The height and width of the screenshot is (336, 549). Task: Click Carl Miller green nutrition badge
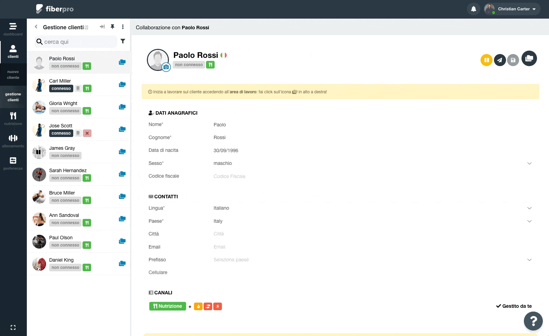pyautogui.click(x=87, y=88)
